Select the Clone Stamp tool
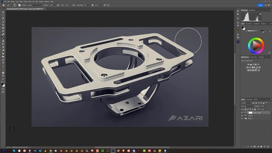272x153 pixels. (3, 41)
